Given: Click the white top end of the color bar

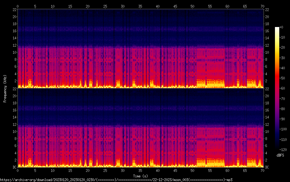Looking at the screenshot, I should coord(277,29).
